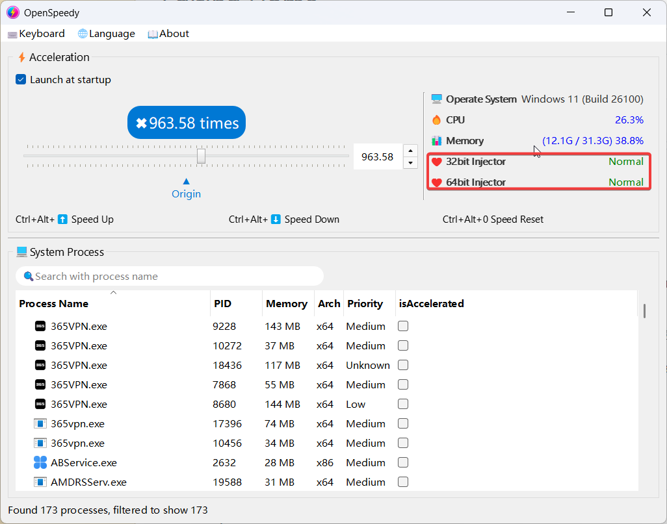This screenshot has height=524, width=667.
Task: Click the 365vpn.exe icon for PID 17396
Action: 40,423
